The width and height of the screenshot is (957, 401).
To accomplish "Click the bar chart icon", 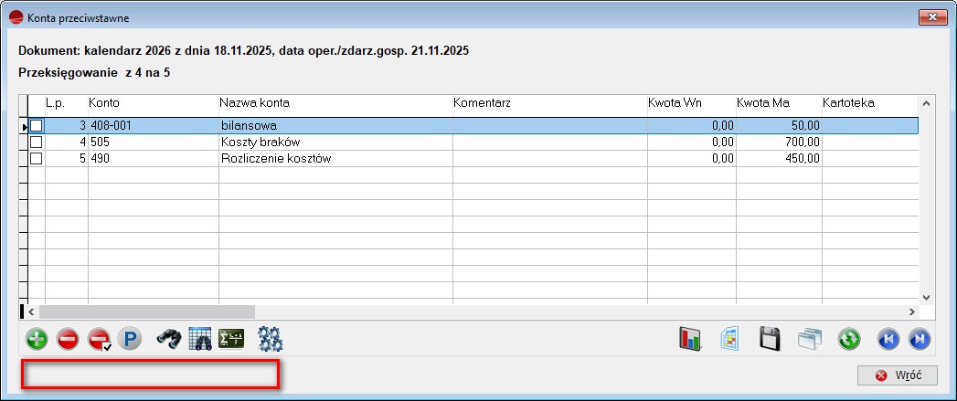I will click(x=688, y=340).
